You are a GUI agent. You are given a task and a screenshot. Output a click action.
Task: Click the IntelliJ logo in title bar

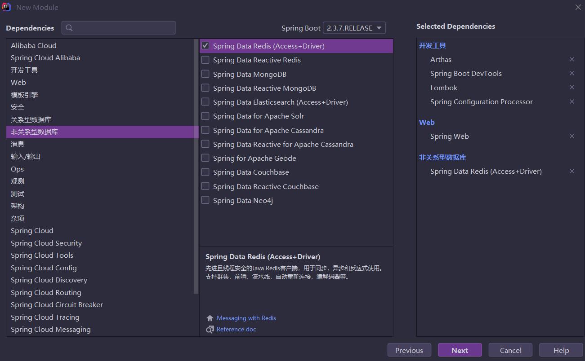pos(6,7)
